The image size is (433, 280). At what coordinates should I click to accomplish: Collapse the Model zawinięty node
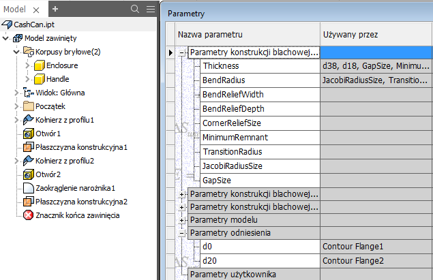coord(6,38)
